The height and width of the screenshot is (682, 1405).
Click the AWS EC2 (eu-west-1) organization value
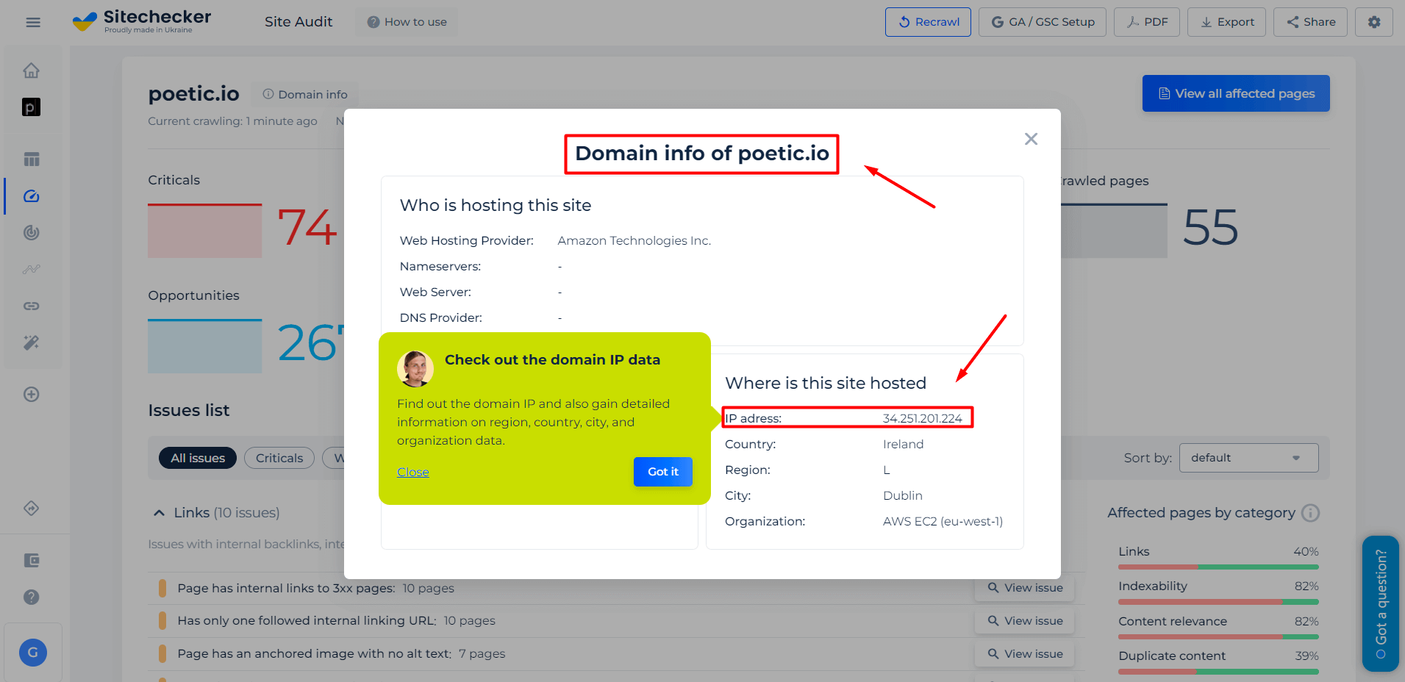pos(943,521)
